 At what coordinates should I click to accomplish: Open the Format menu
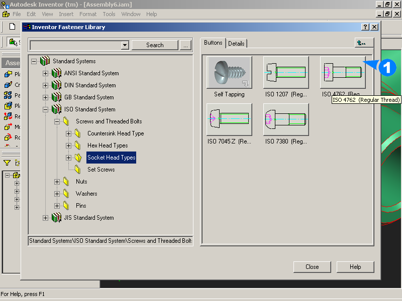pos(88,14)
